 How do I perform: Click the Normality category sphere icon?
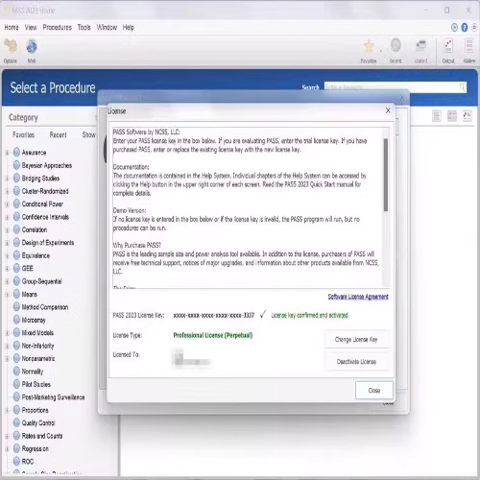(x=16, y=372)
